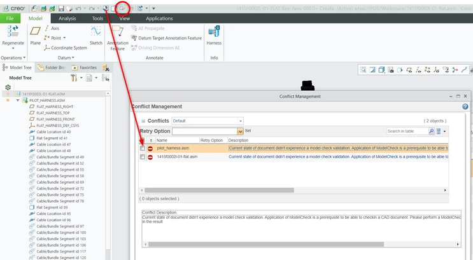473x260 pixels.
Task: Click the model tree show list icon
Action: point(89,78)
